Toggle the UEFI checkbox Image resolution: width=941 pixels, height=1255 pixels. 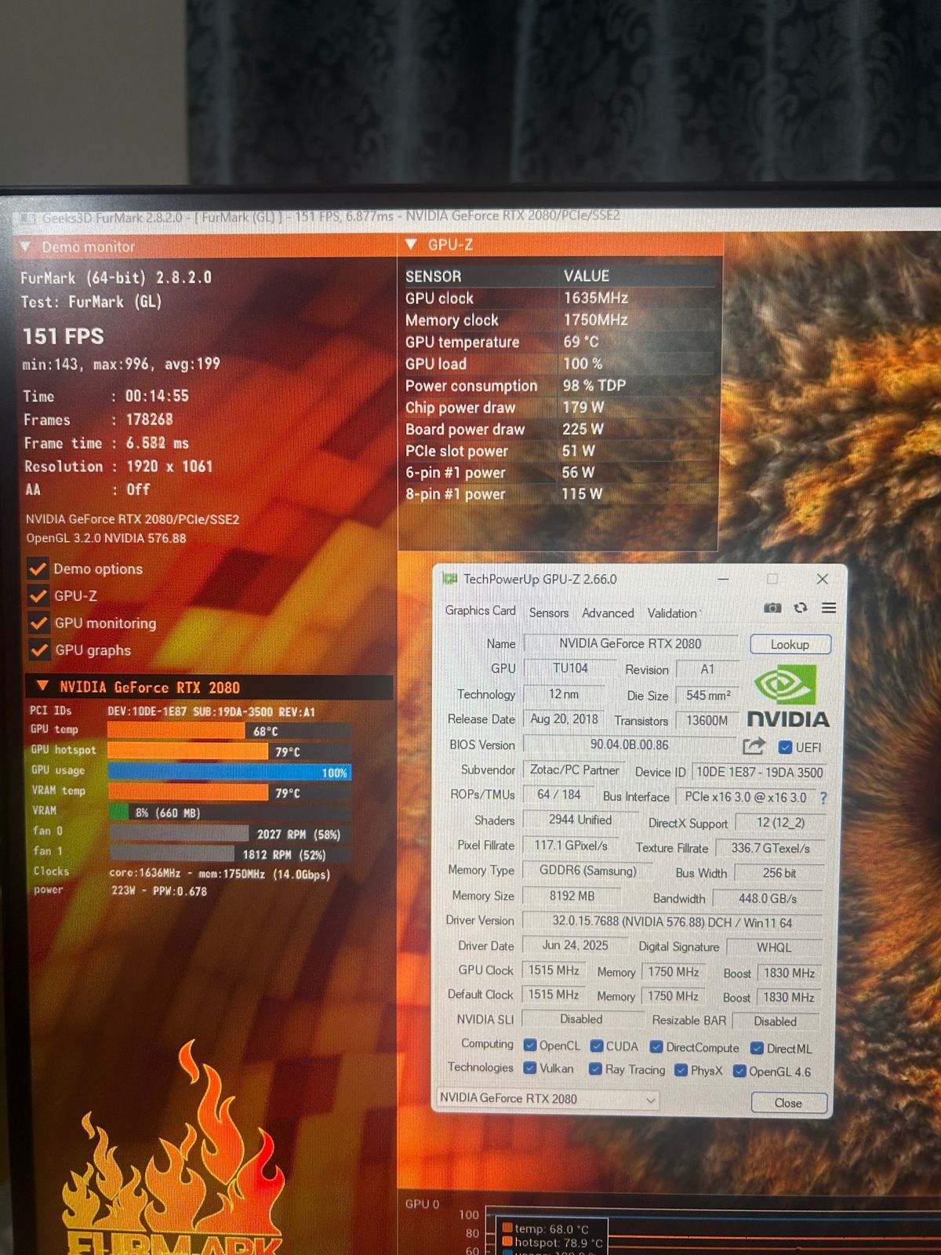tap(785, 747)
